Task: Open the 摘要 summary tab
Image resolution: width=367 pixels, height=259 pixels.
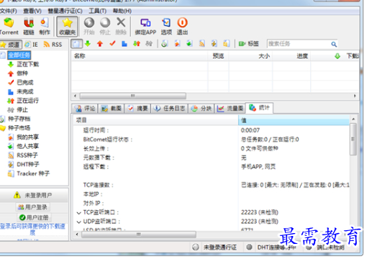Action: 137,109
